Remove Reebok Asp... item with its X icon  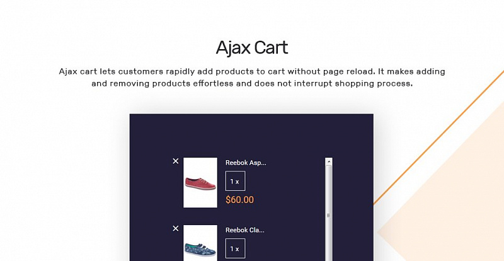[x=176, y=161]
